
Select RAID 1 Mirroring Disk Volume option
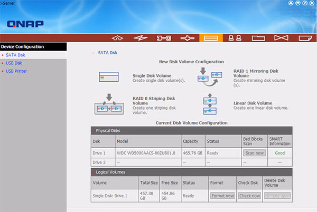(256, 73)
